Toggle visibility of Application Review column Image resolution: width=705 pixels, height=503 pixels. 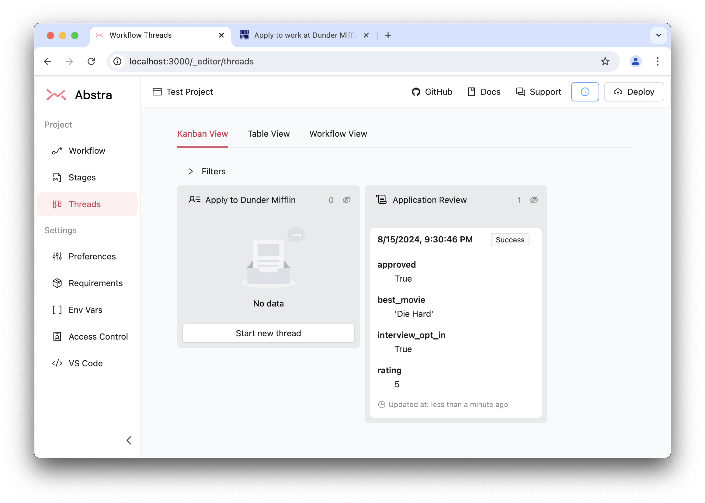[x=534, y=200]
